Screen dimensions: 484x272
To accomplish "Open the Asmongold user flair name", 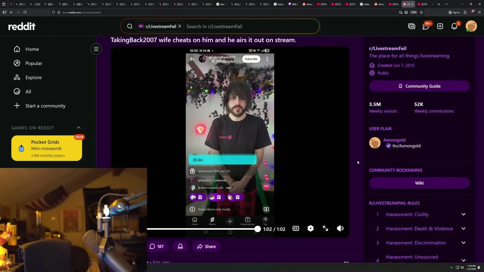I will 394,140.
